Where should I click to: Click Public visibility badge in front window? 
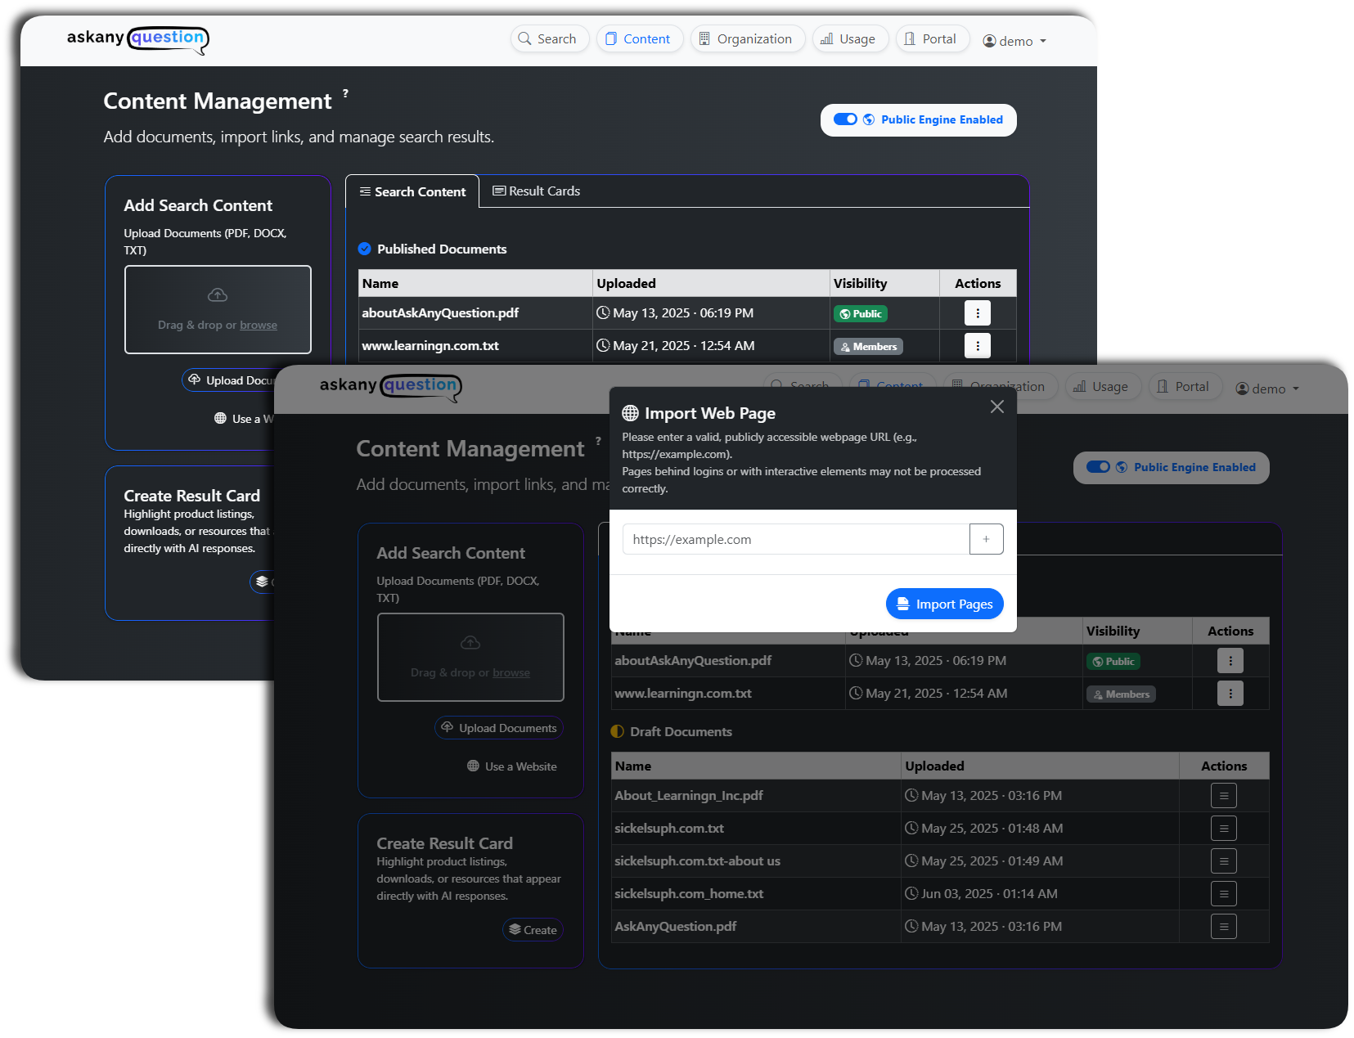(x=1113, y=661)
